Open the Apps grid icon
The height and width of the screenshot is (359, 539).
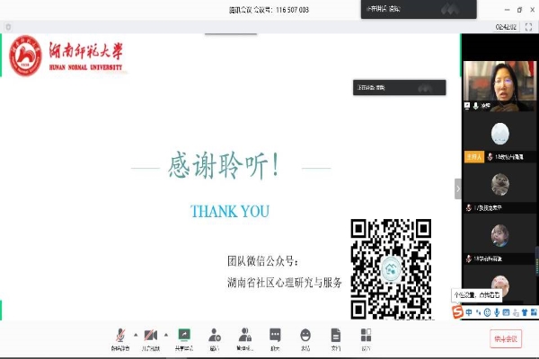point(366,334)
